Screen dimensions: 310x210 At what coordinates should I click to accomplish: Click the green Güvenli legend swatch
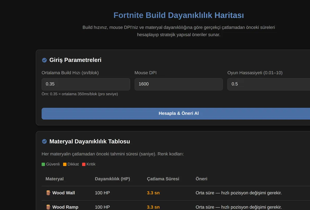pos(43,164)
